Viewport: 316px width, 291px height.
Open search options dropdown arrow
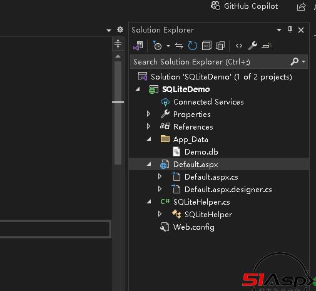point(303,61)
